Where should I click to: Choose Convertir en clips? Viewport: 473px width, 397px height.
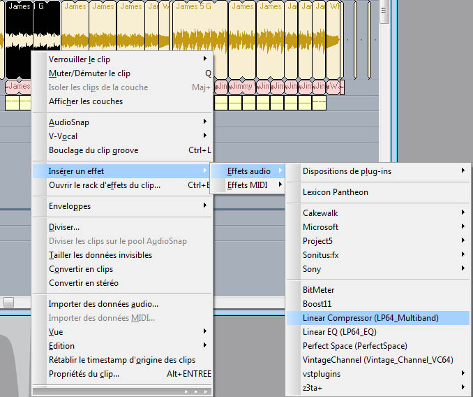pos(122,269)
